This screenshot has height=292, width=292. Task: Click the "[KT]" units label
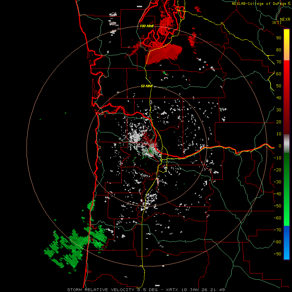[x=277, y=22]
